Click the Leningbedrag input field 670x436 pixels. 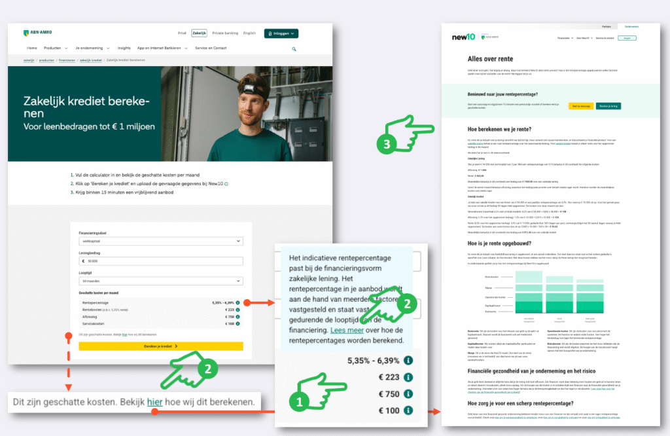160,261
